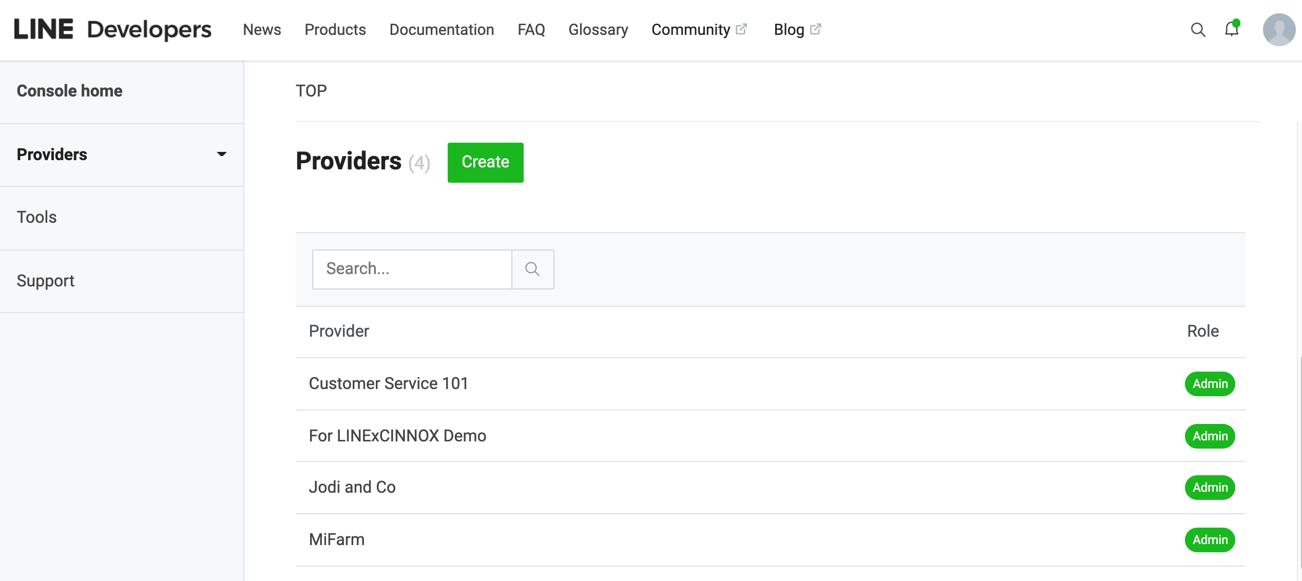The width and height of the screenshot is (1302, 581).
Task: Open the Customer Service 101 provider
Action: [x=388, y=383]
